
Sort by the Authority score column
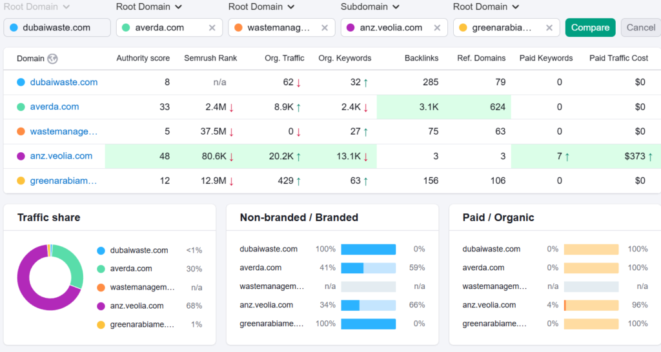pyautogui.click(x=143, y=58)
